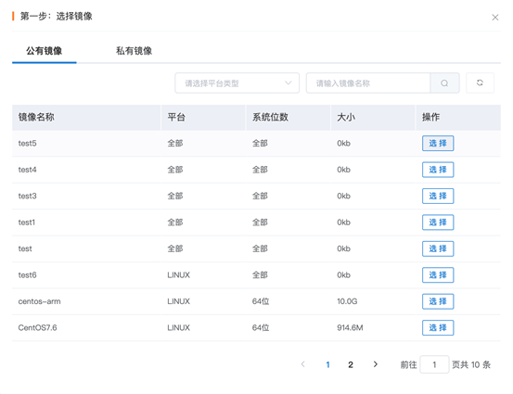Go to next page arrow
Viewport: 513px width, 394px height.
376,364
